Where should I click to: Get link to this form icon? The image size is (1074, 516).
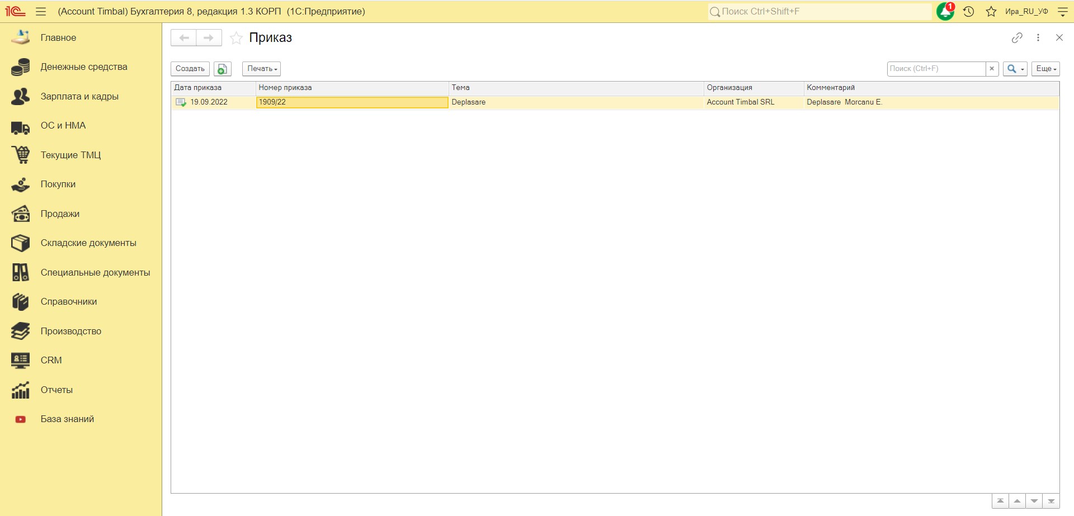[1017, 37]
